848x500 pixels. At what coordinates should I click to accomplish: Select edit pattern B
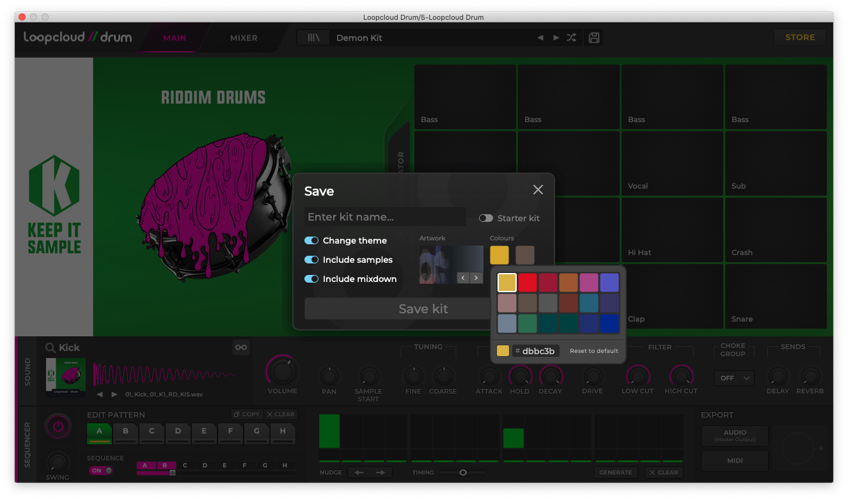pyautogui.click(x=125, y=434)
